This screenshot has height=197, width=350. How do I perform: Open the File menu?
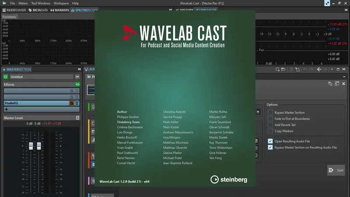tap(13, 3)
